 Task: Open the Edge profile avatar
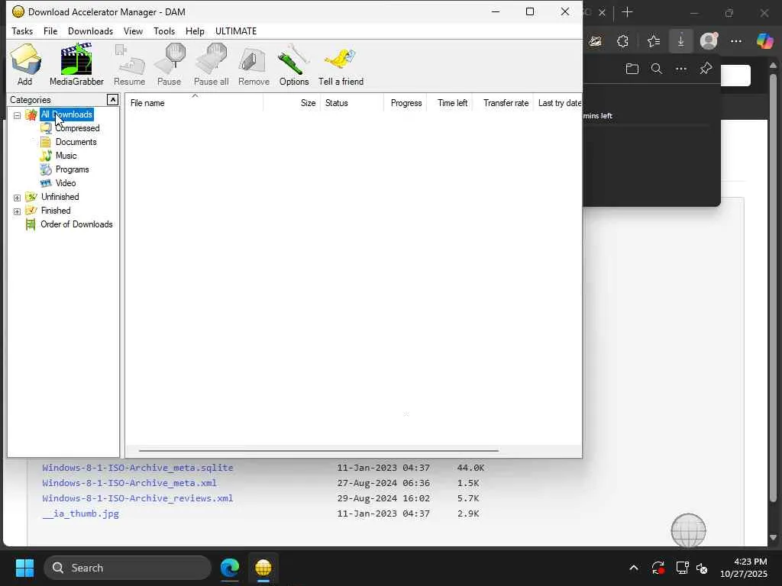(709, 41)
